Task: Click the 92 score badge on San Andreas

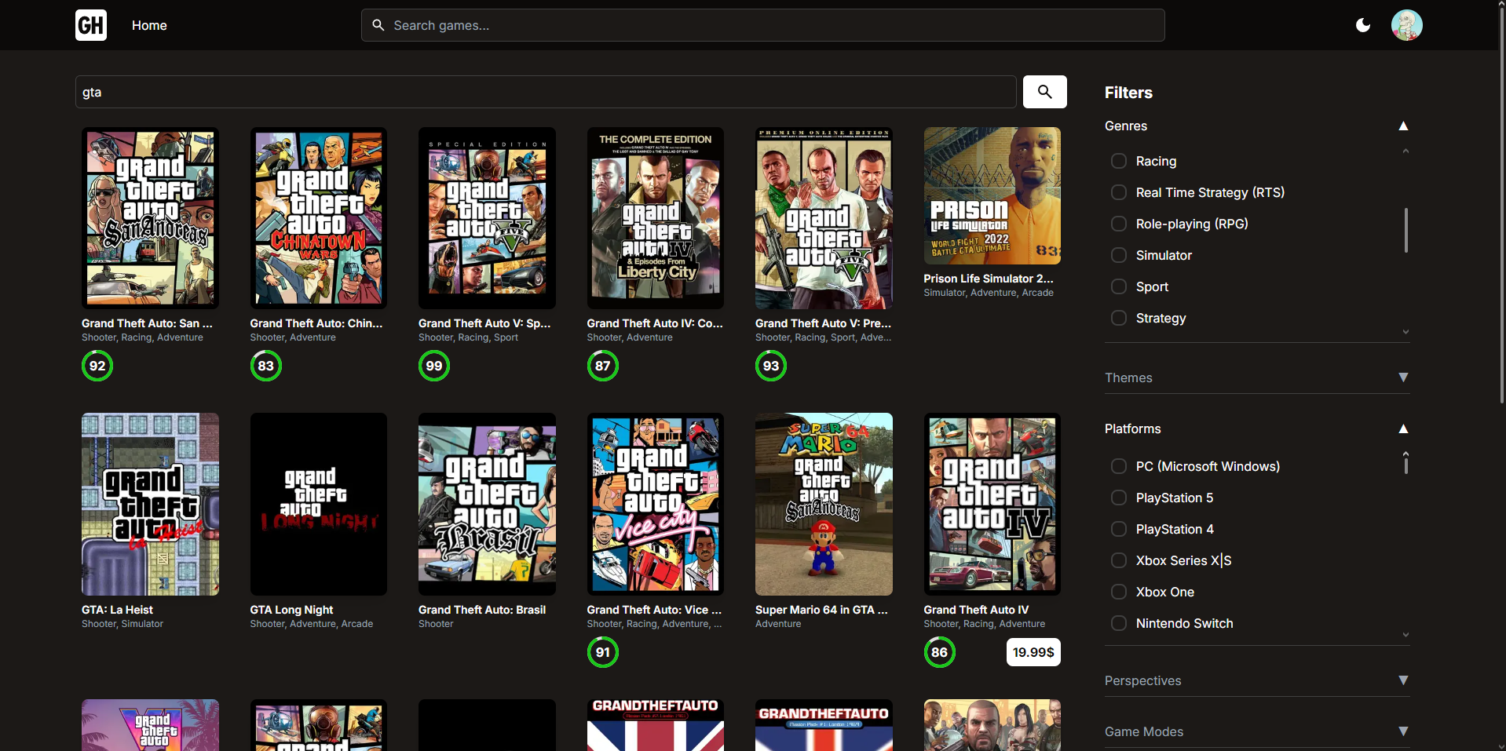Action: click(97, 366)
